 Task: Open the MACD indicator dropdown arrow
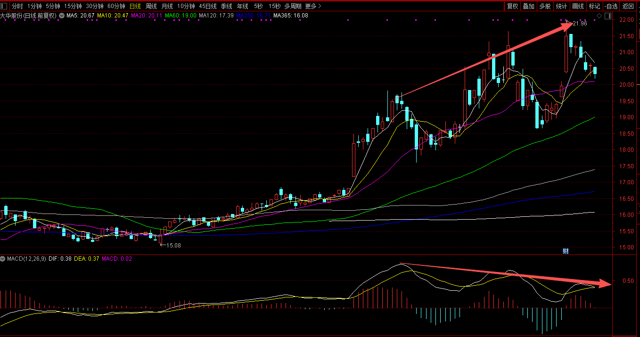pos(3,259)
